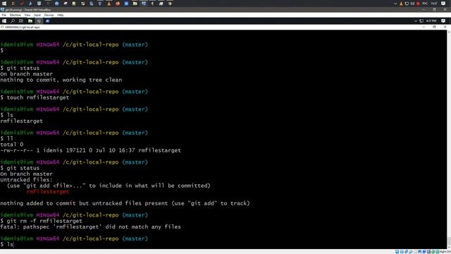This screenshot has width=451, height=254.
Task: Click the red recording icon in host tray
Action: (x=418, y=4)
